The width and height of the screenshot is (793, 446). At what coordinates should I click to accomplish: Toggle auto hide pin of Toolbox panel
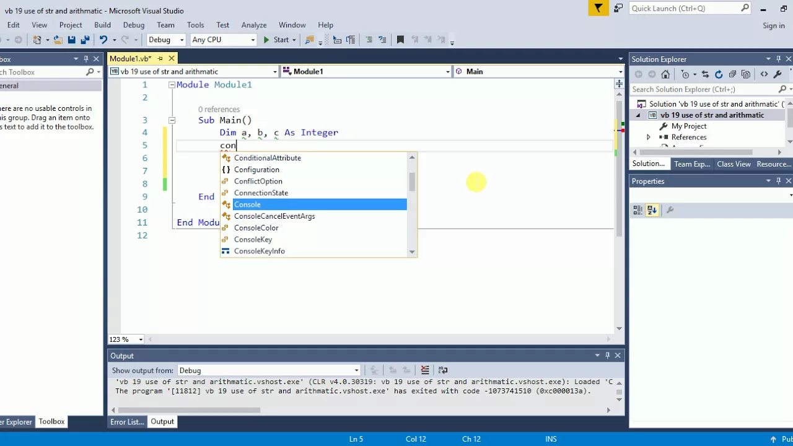(86, 59)
